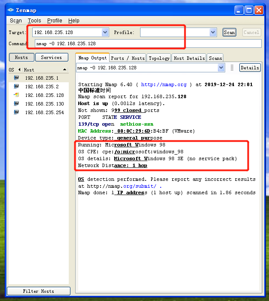Screen dimensions: 269x301
Task: Click the 'OS details' output line
Action: point(158,158)
